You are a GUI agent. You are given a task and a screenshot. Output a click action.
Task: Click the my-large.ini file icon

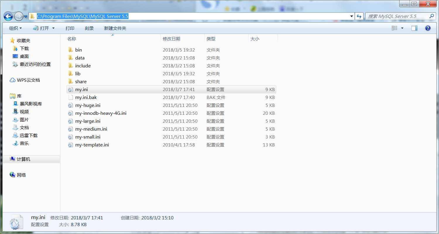click(x=70, y=121)
